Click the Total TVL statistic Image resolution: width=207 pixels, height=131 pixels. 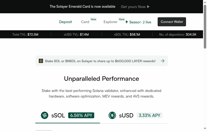25,35
